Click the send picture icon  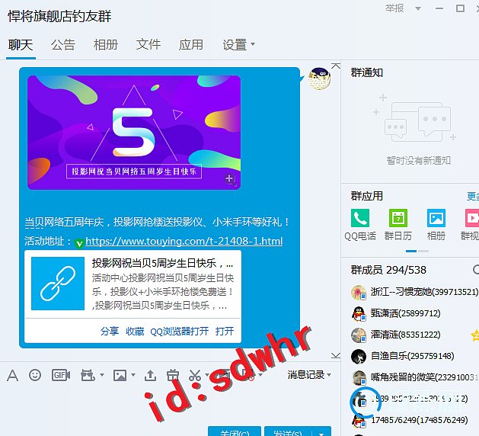[120, 375]
